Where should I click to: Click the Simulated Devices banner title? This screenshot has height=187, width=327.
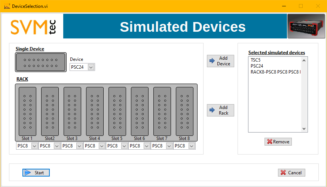point(183,27)
